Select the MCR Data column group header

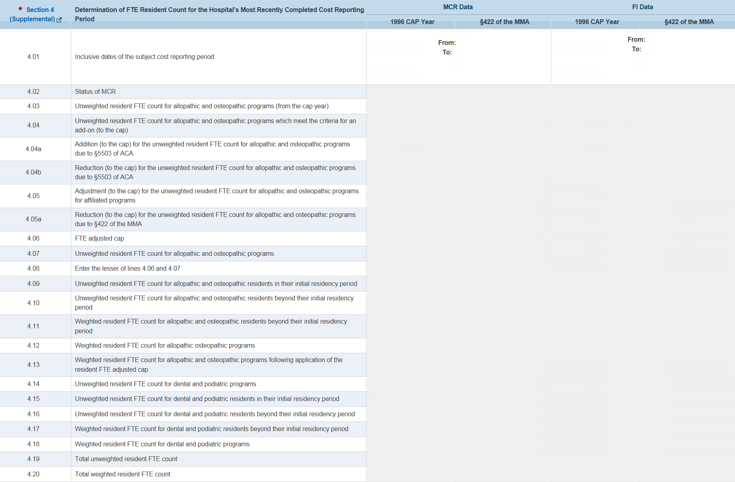pos(458,7)
